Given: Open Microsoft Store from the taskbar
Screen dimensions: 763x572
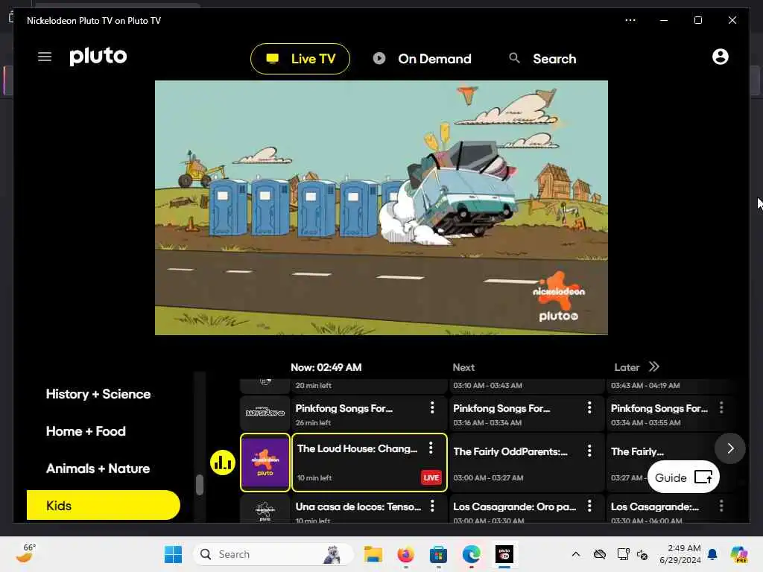Looking at the screenshot, I should (x=438, y=554).
